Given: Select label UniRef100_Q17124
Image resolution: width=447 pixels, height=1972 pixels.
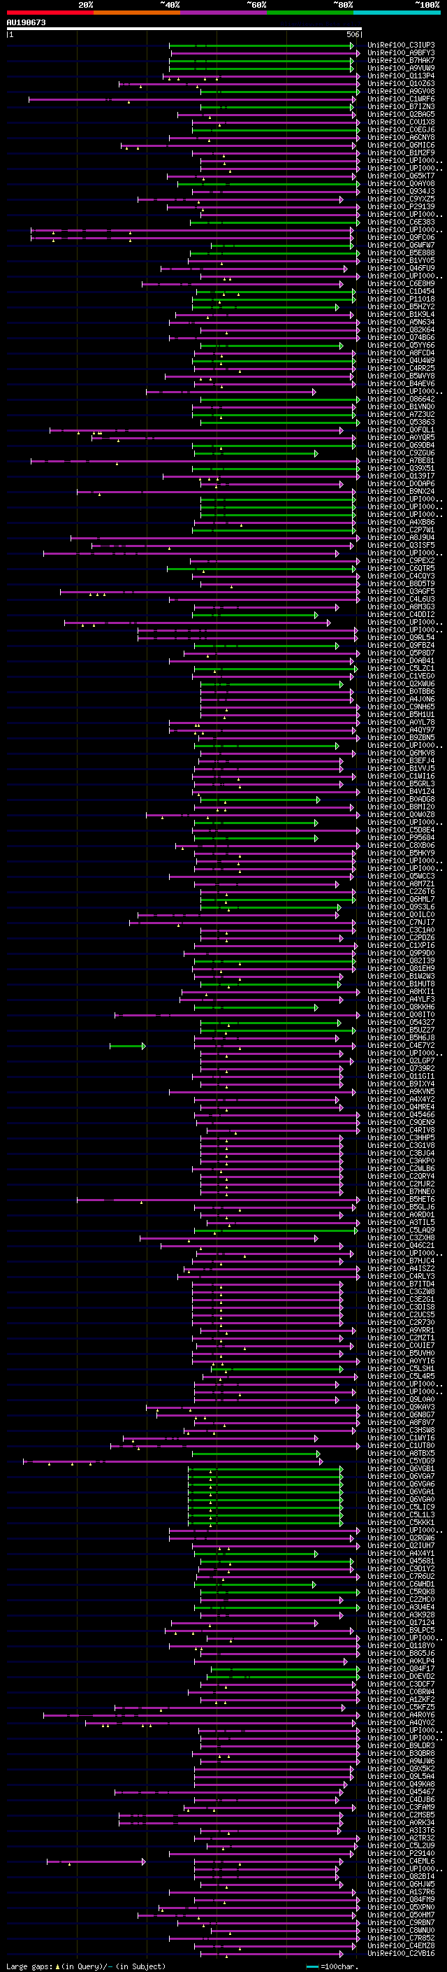Looking at the screenshot, I should (401, 1622).
